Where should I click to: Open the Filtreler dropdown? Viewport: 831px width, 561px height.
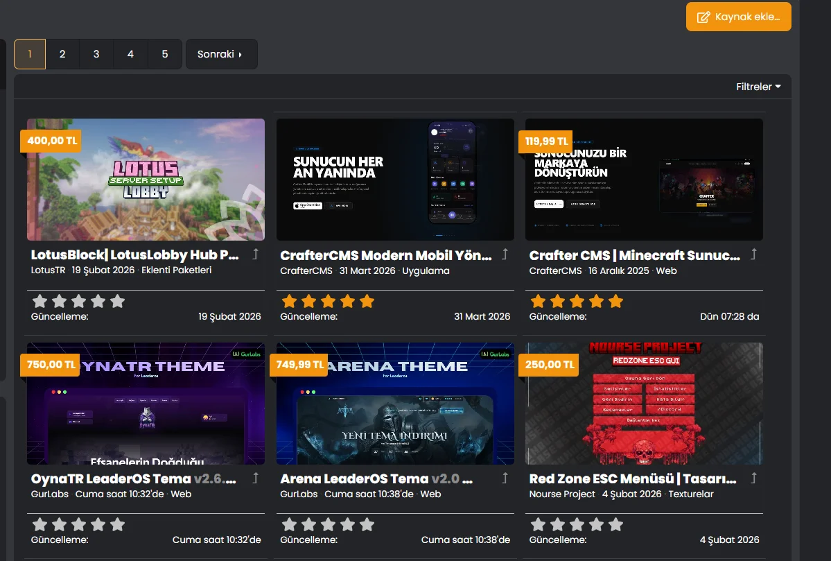tap(758, 87)
